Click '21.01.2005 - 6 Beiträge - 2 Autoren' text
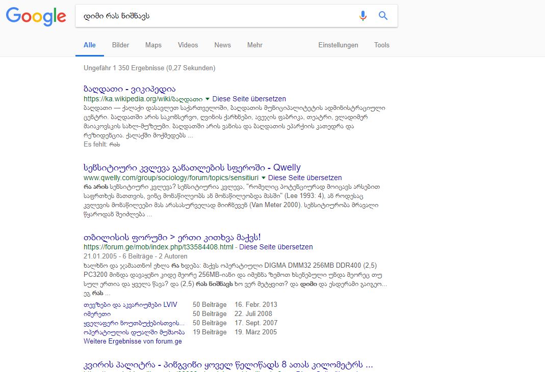Viewport: 545px width, 372px height. 135,256
